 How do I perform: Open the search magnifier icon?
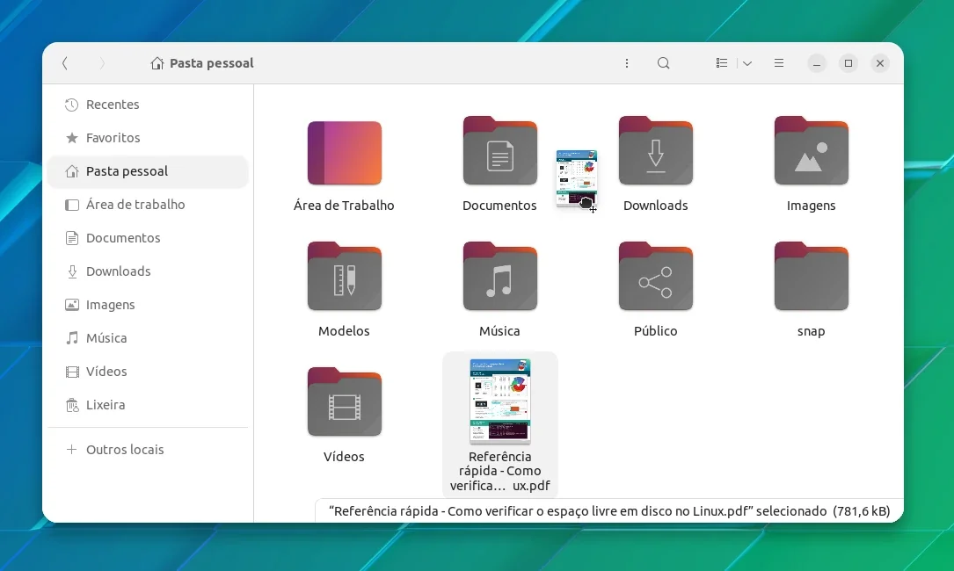[663, 63]
